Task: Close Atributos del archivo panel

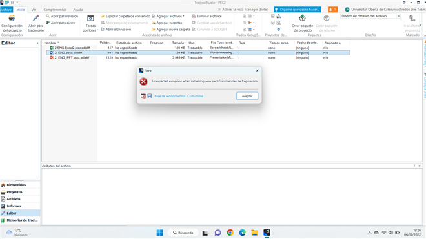Action: (x=420, y=166)
